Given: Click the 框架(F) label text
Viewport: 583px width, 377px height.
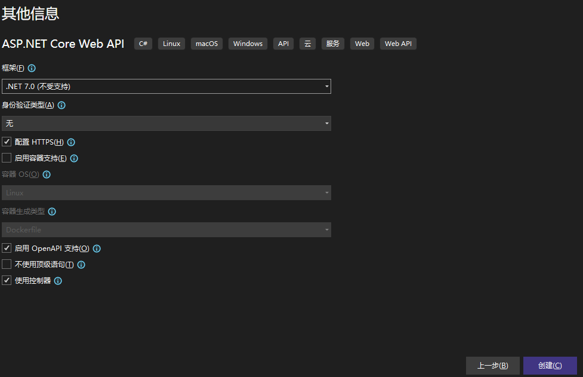Looking at the screenshot, I should click(x=13, y=68).
